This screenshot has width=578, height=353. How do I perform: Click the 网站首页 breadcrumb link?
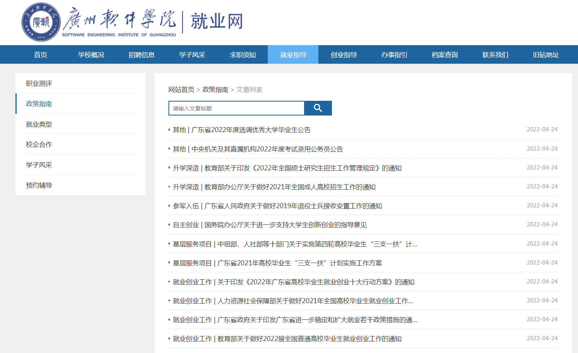pyautogui.click(x=181, y=90)
